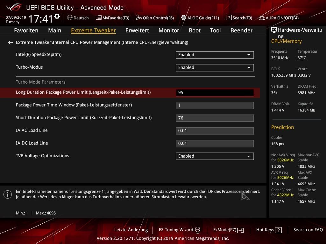Click EZ Tuning Wizard label
The width and height of the screenshot is (326, 244).
pos(176,230)
